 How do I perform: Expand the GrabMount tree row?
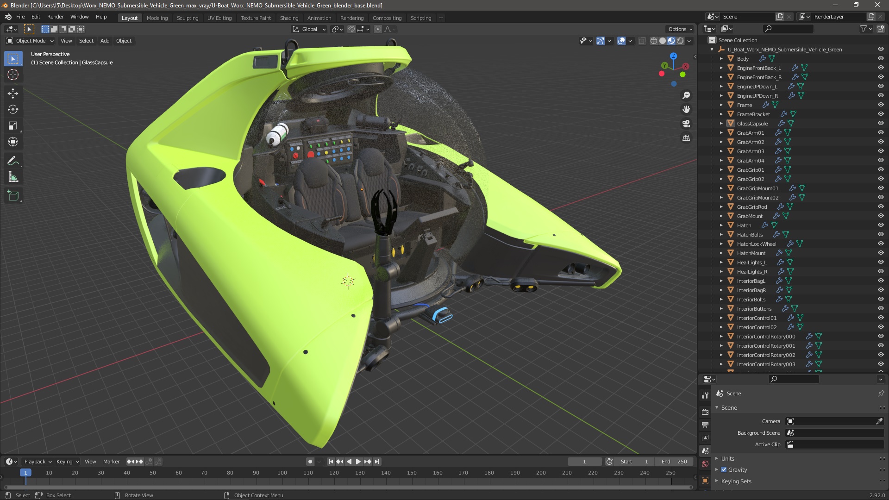click(x=721, y=216)
